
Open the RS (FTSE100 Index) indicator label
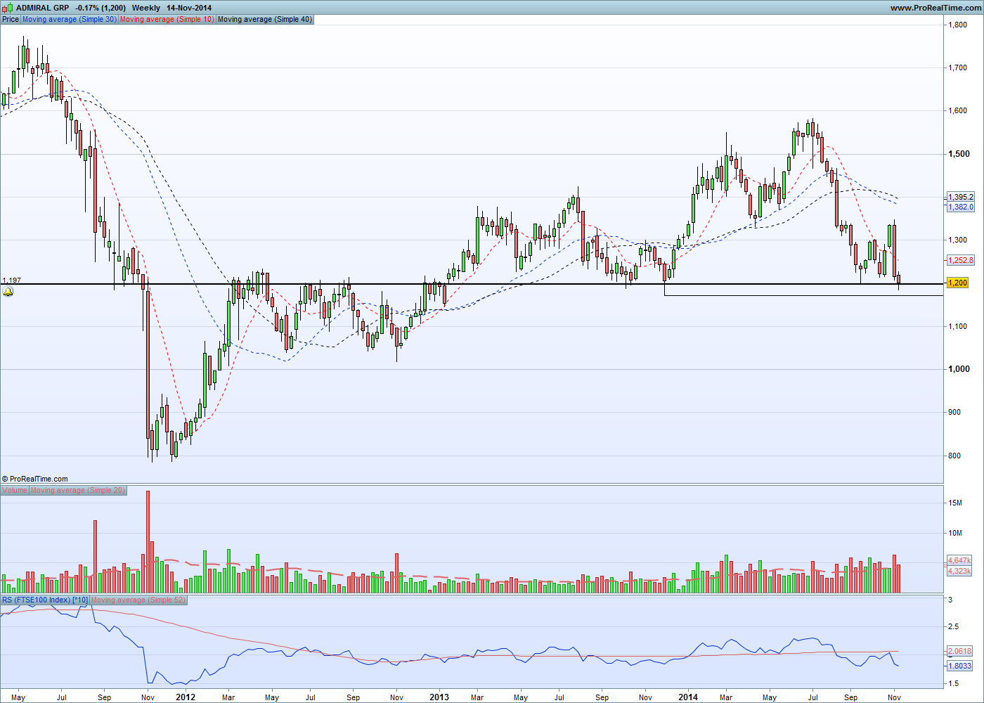point(45,600)
